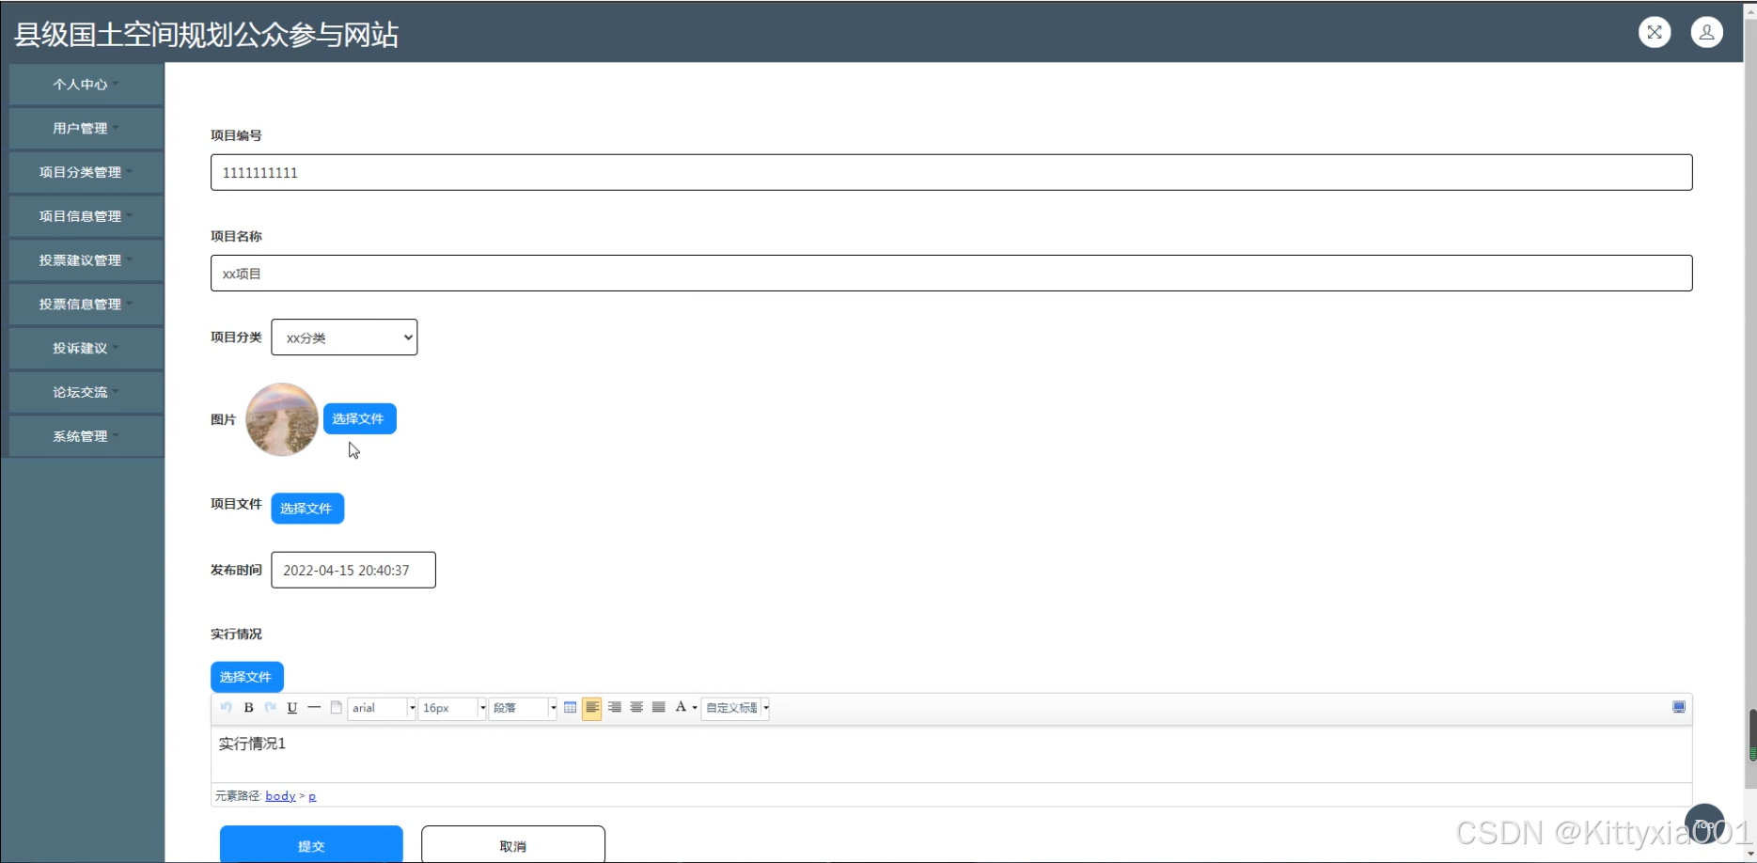
Task: Click the insert table icon
Action: [570, 708]
